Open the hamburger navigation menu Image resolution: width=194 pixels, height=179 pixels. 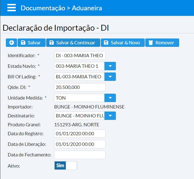click(11, 8)
